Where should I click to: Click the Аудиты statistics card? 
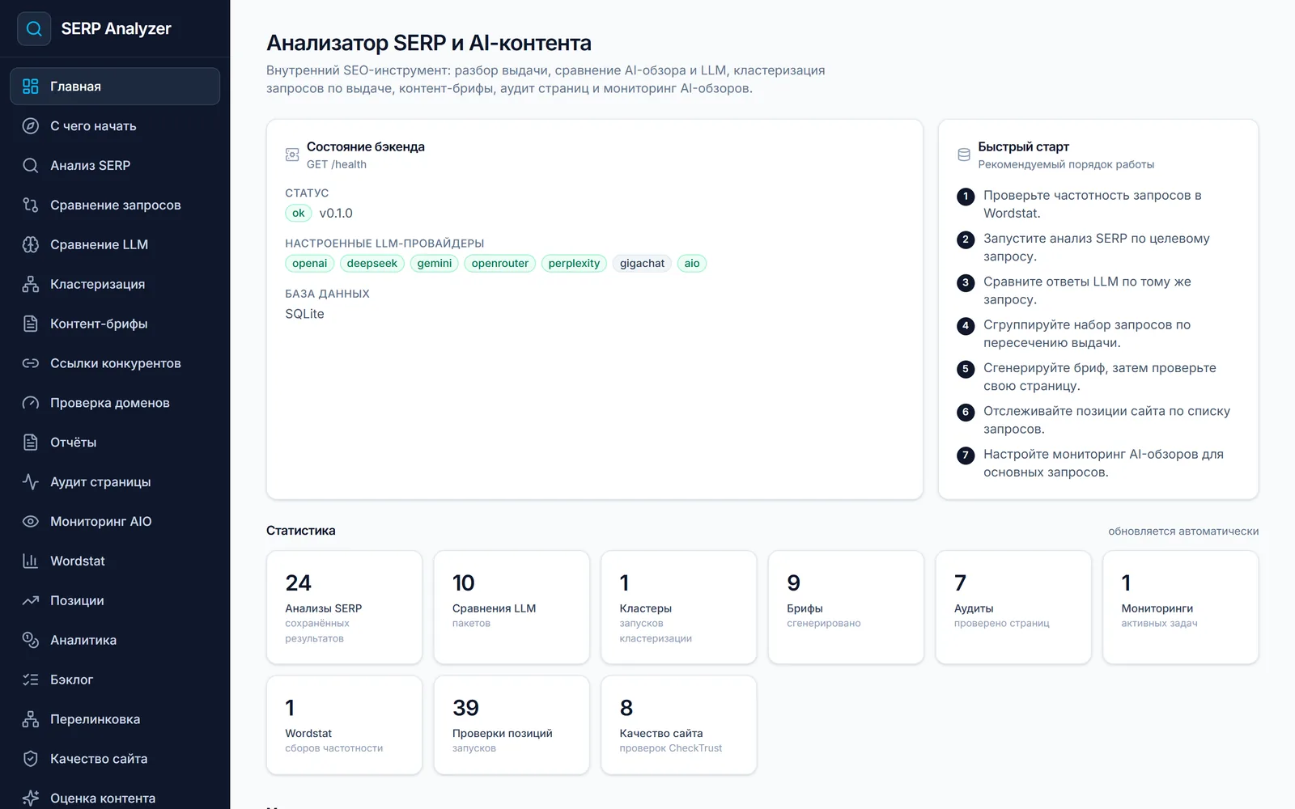tap(1013, 608)
